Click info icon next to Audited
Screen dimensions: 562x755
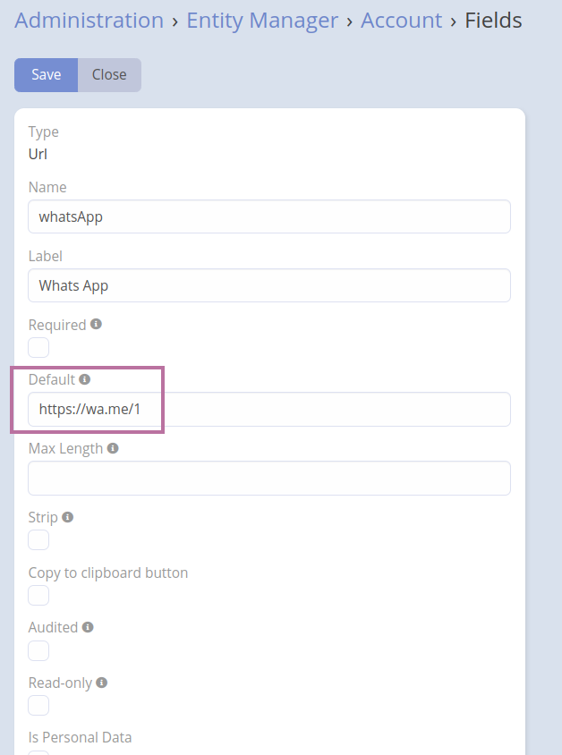[88, 627]
